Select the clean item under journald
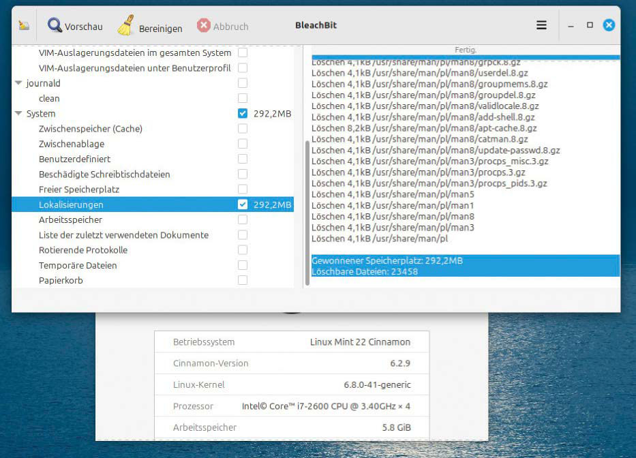The width and height of the screenshot is (636, 458). 49,99
